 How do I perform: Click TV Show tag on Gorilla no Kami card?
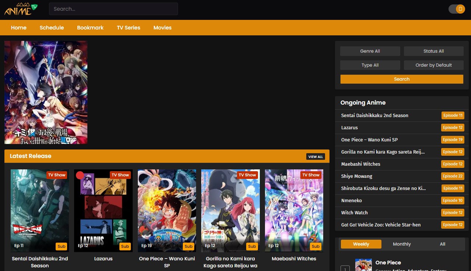tap(247, 175)
